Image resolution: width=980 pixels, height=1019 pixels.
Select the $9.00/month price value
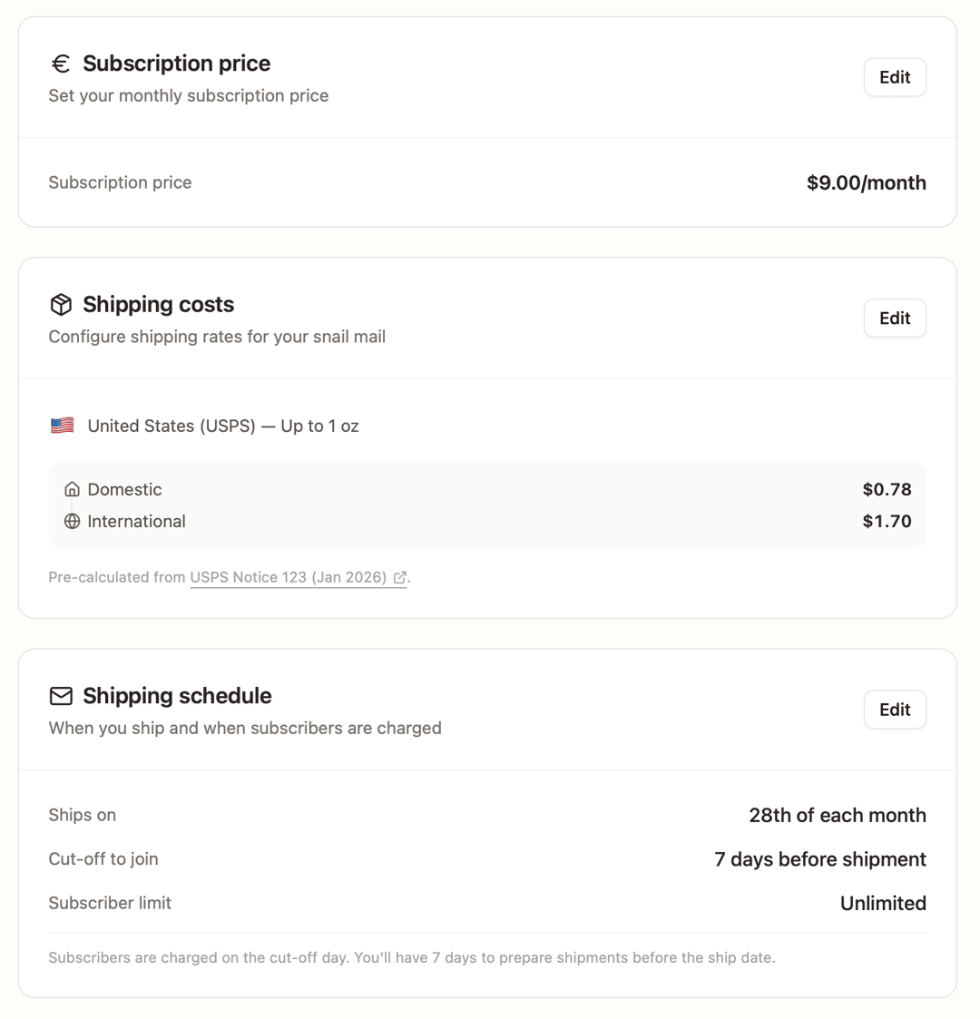point(867,182)
